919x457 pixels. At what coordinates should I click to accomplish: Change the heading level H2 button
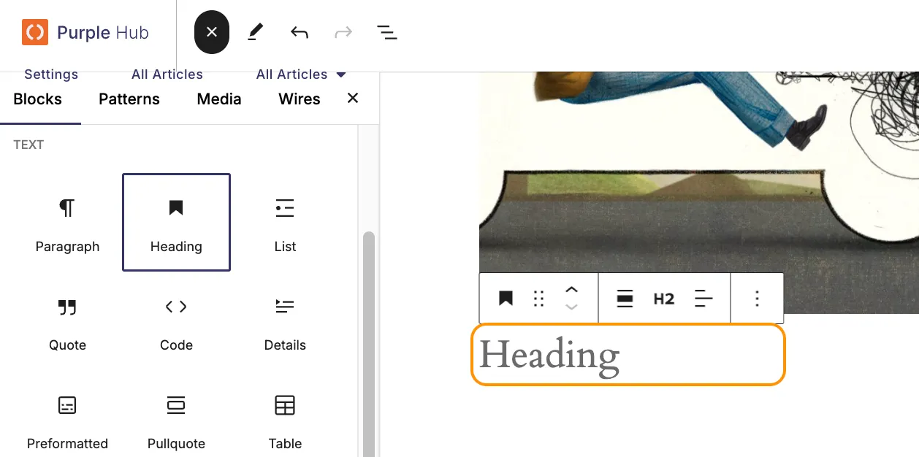point(664,298)
